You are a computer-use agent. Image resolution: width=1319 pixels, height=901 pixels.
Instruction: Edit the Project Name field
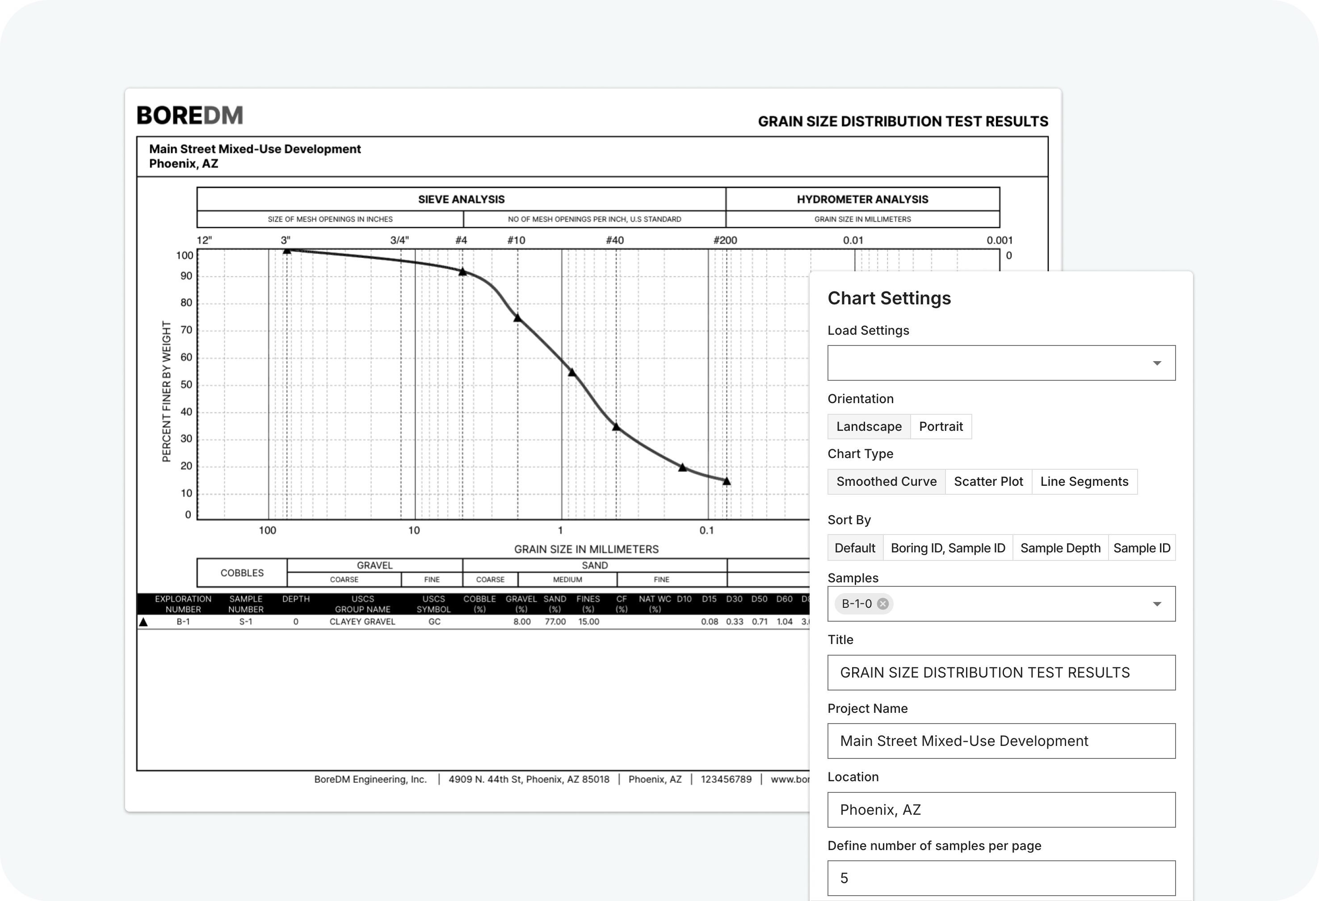pos(1000,741)
